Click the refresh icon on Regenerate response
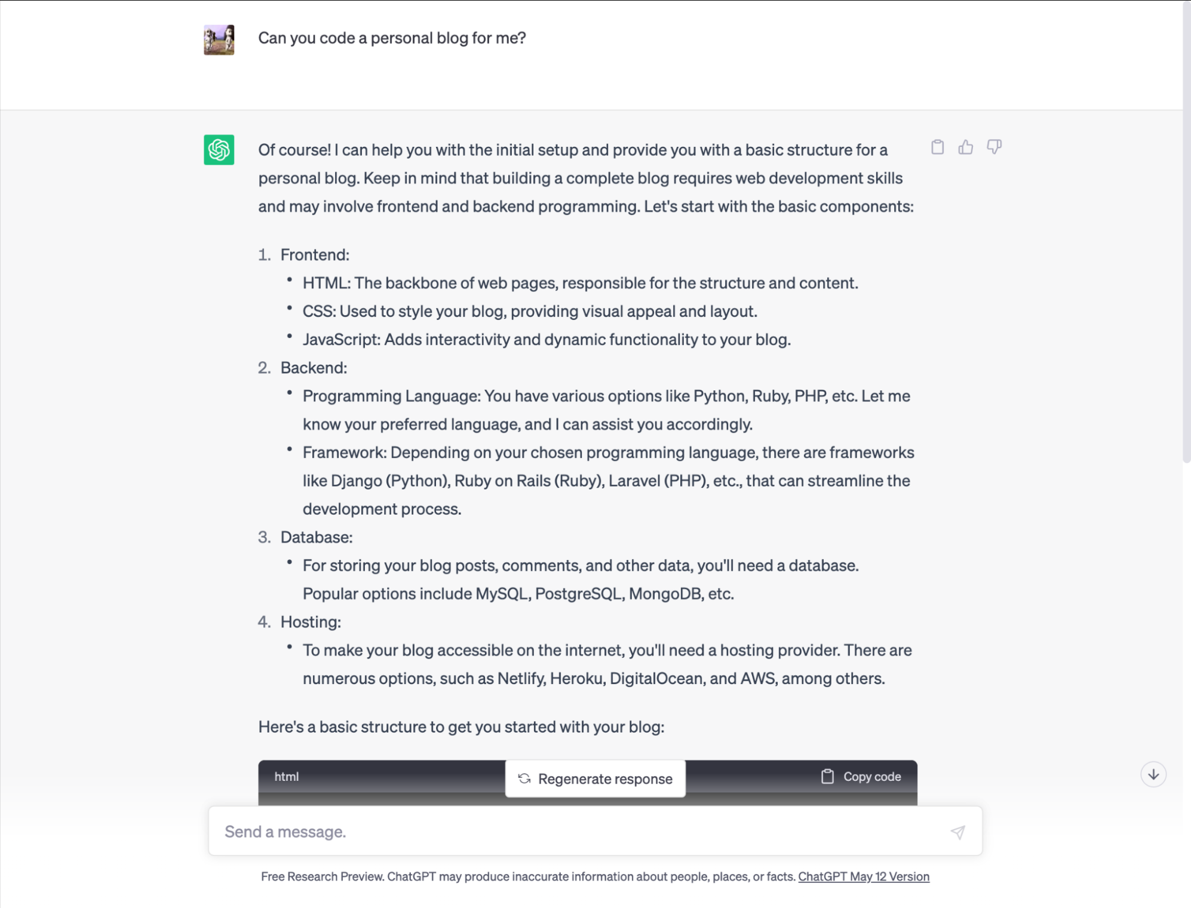 coord(524,778)
